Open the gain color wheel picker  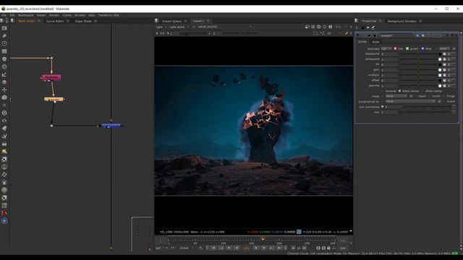point(444,70)
